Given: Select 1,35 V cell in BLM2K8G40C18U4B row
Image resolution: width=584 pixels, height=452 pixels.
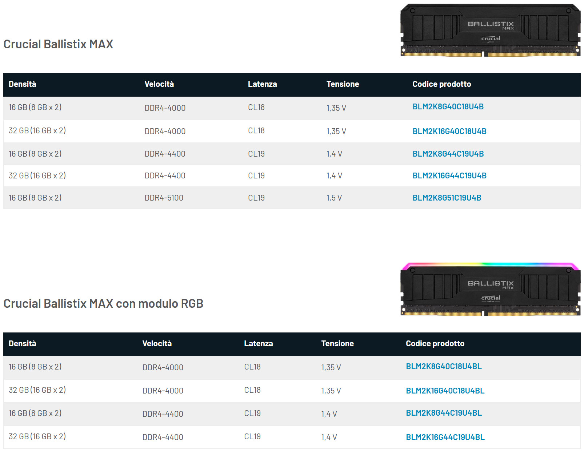Looking at the screenshot, I should pyautogui.click(x=336, y=108).
